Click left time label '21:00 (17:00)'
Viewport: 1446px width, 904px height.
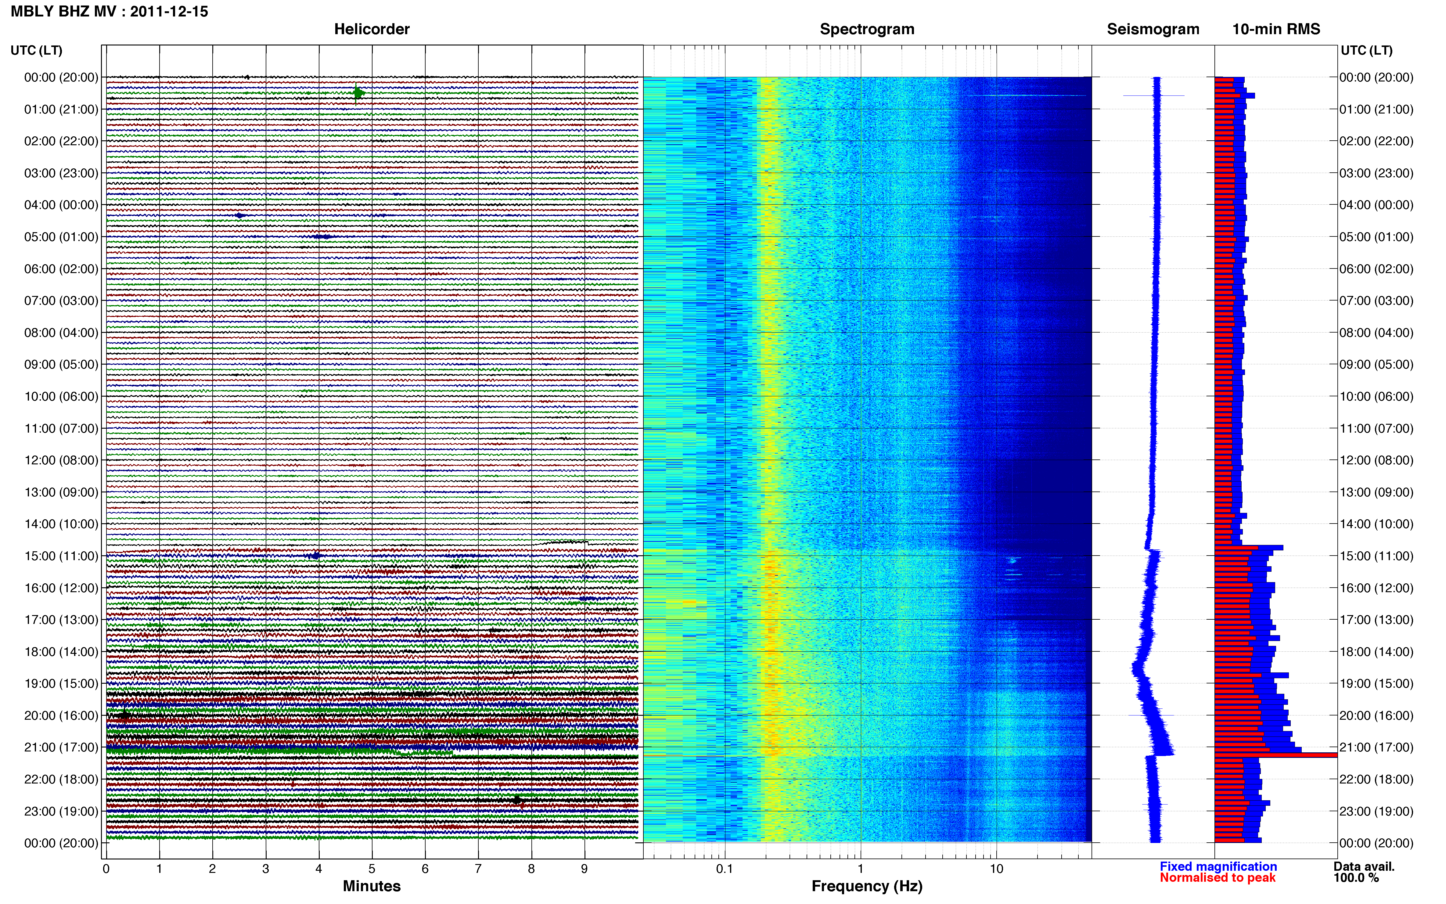(61, 747)
